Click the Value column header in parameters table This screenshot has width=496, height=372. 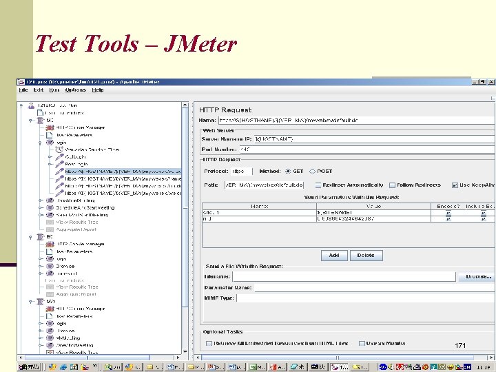373,206
